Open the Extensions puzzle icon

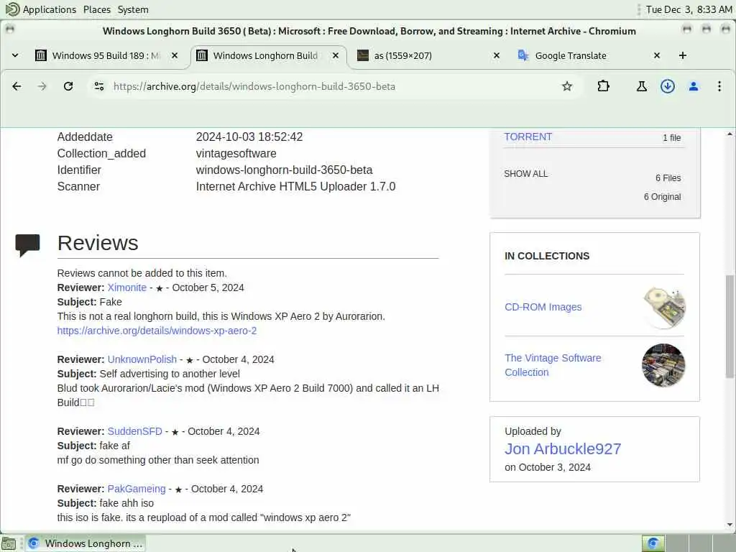[604, 86]
